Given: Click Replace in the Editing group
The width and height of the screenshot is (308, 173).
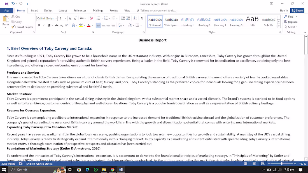Looking at the screenshot, I should (291, 22).
